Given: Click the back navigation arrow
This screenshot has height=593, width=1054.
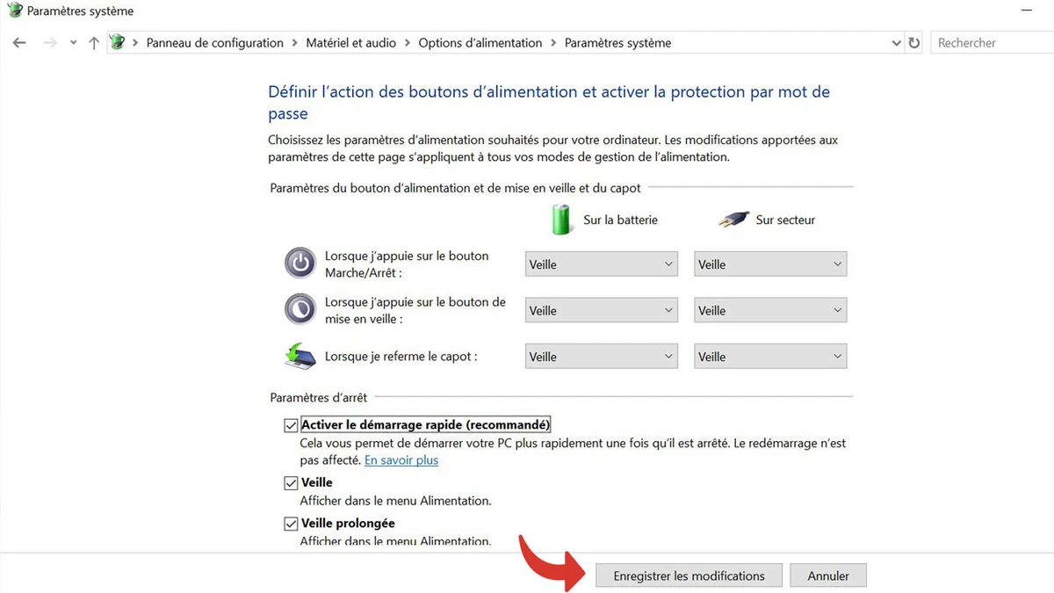Looking at the screenshot, I should point(19,42).
